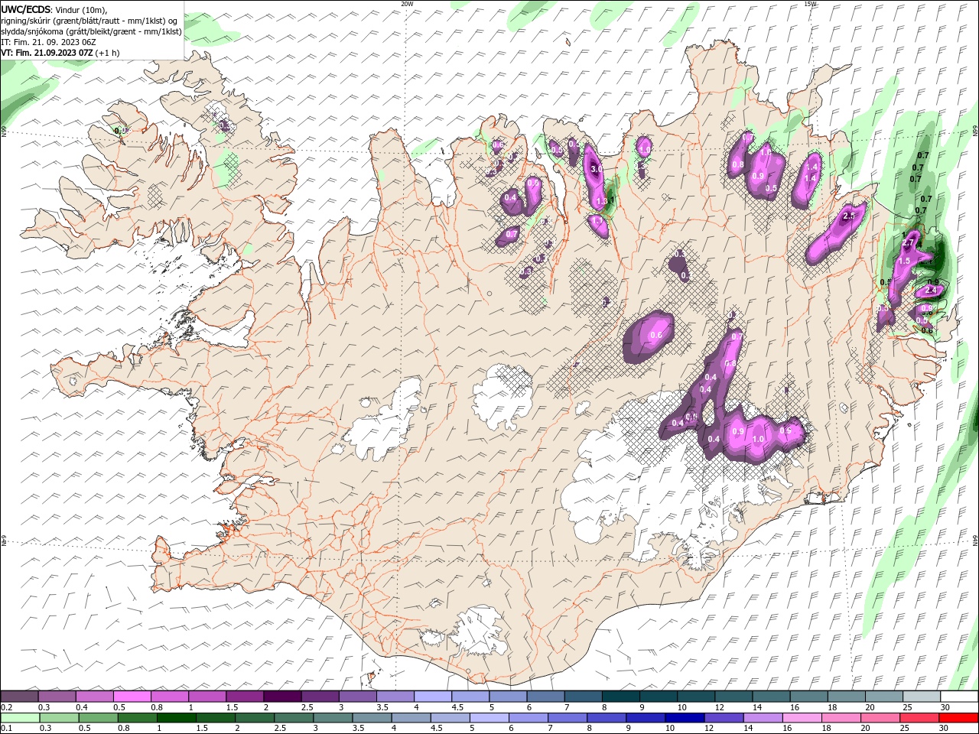Pick the 2–2.5 swatch in the rain legend
979x734 pixels.
click(255, 718)
